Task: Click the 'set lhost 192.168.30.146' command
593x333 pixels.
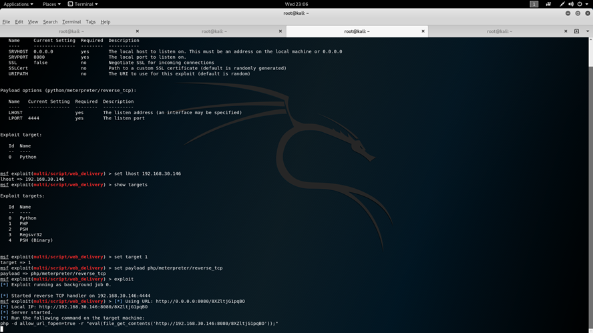Action: 148,174
